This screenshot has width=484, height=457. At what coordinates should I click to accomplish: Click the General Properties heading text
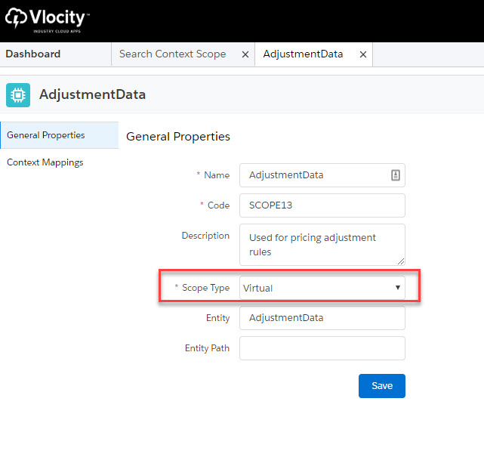[178, 137]
